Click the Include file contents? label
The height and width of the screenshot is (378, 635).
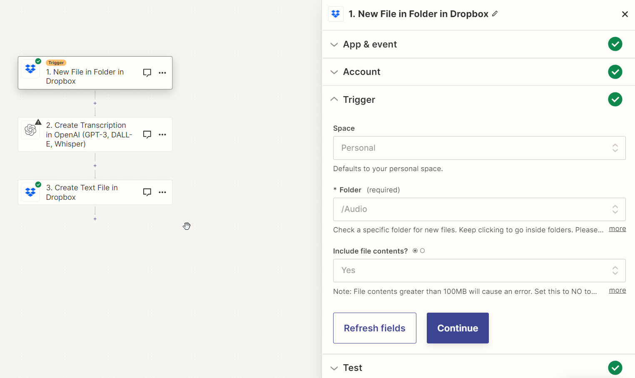pyautogui.click(x=370, y=251)
